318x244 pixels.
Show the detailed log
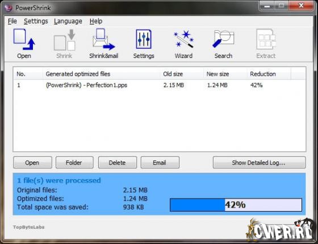click(259, 162)
